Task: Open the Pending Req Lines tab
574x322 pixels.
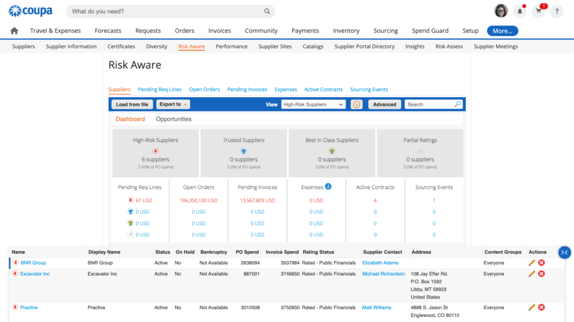Action: click(x=160, y=89)
